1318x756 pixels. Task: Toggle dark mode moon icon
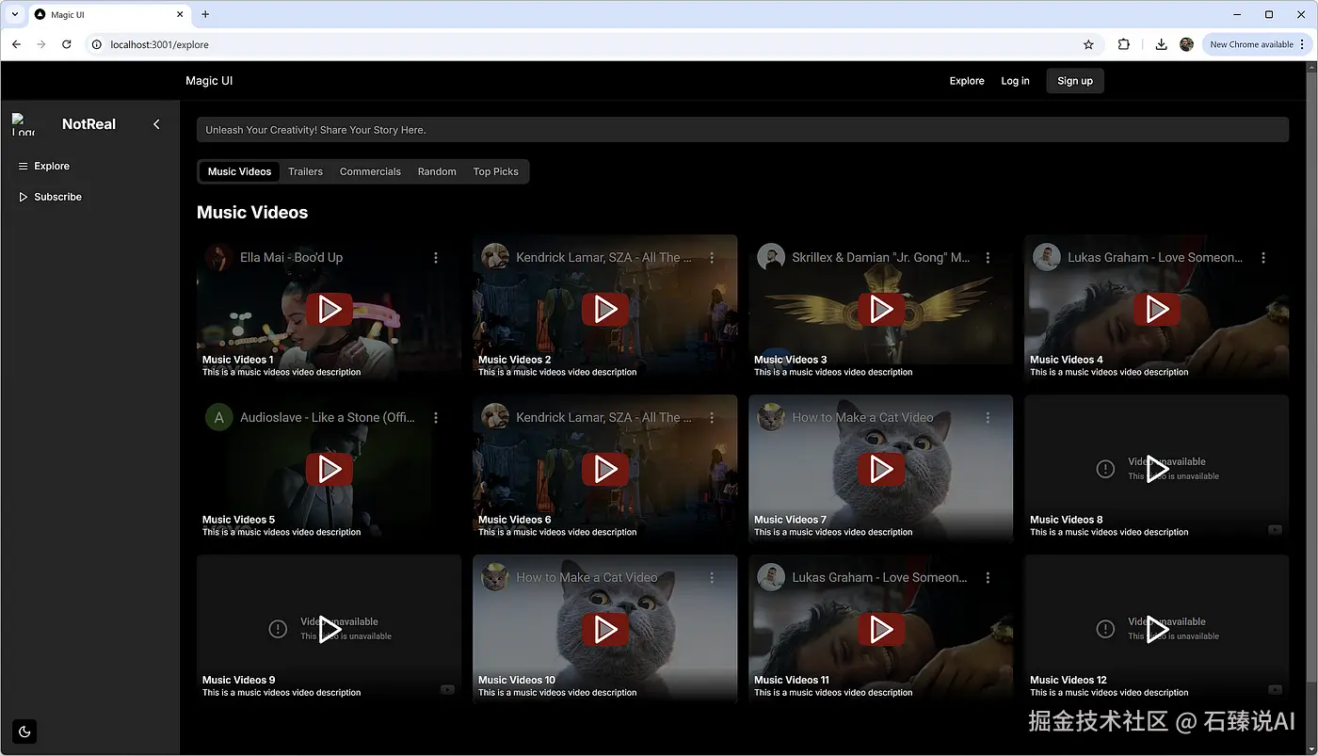(x=24, y=732)
